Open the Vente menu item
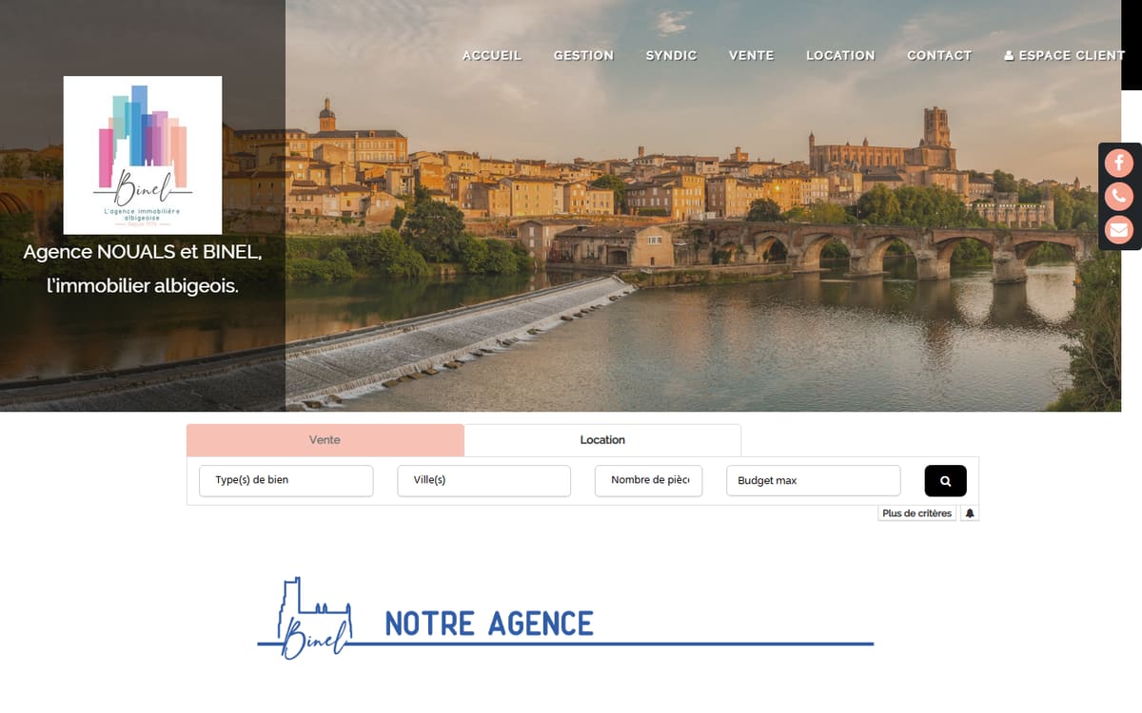 [x=751, y=55]
